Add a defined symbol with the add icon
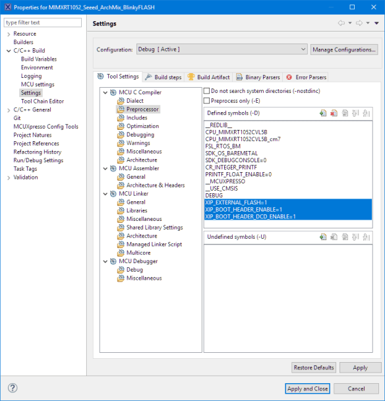This screenshot has height=401, width=385. 323,113
